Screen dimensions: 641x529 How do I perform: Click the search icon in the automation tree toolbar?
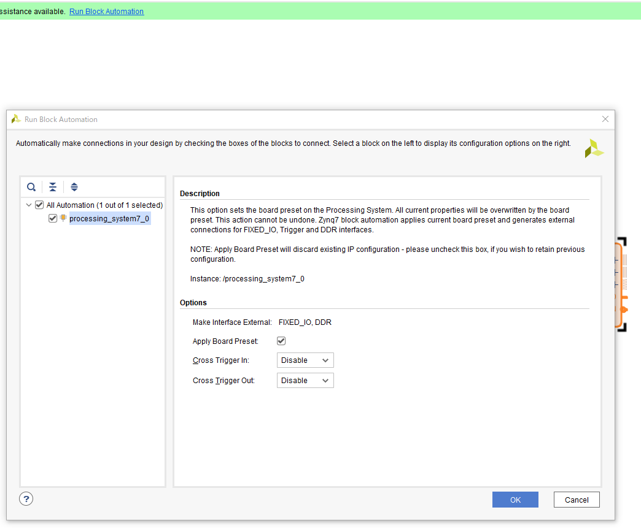coord(31,187)
